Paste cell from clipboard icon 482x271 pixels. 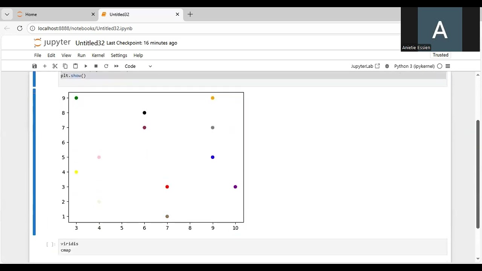pos(75,66)
